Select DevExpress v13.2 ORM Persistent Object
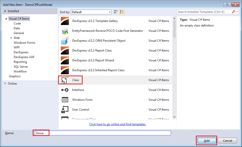This screenshot has width=242, height=147. tap(99, 41)
